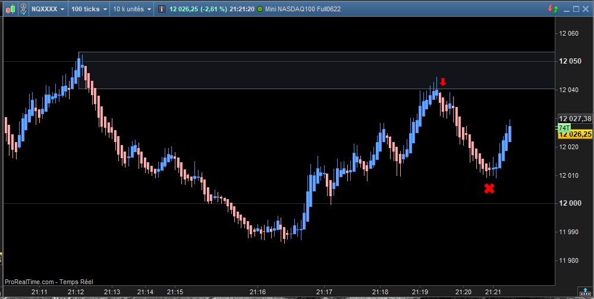The image size is (594, 299).
Task: Maximize the chart window
Action: (x=576, y=9)
